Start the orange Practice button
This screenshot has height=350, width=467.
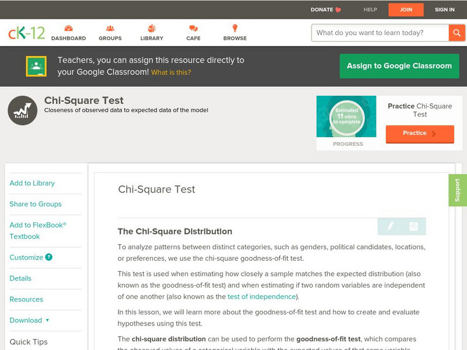point(419,134)
